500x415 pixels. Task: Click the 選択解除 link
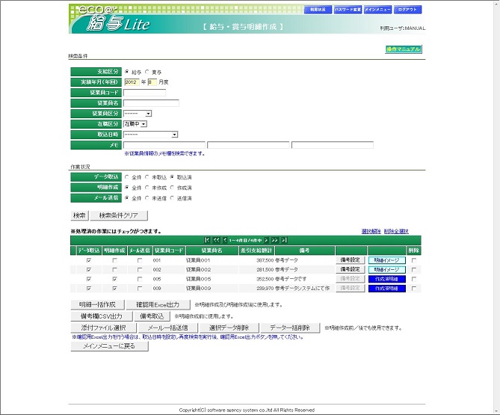tap(371, 231)
